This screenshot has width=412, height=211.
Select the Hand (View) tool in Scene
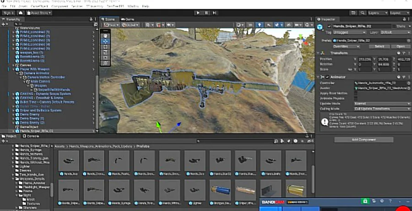pos(105,36)
